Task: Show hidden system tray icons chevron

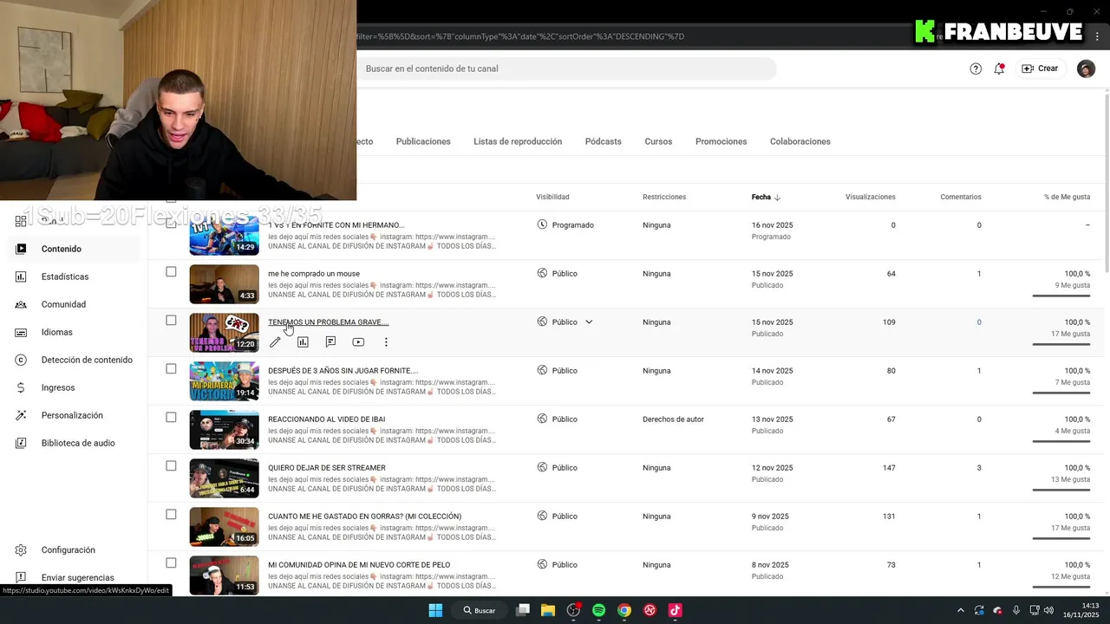Action: click(960, 610)
